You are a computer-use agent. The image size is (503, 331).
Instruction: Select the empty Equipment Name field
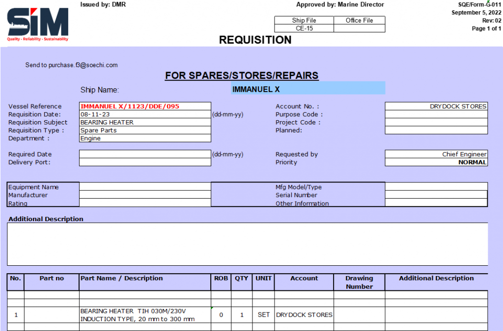pyautogui.click(x=145, y=187)
